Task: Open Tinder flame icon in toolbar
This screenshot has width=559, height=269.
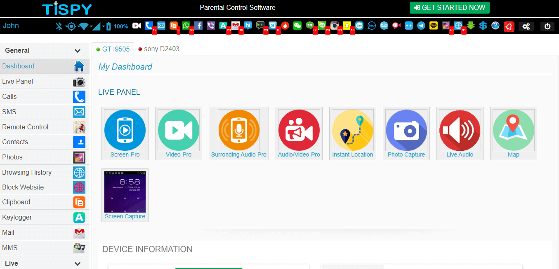Action: (x=285, y=26)
